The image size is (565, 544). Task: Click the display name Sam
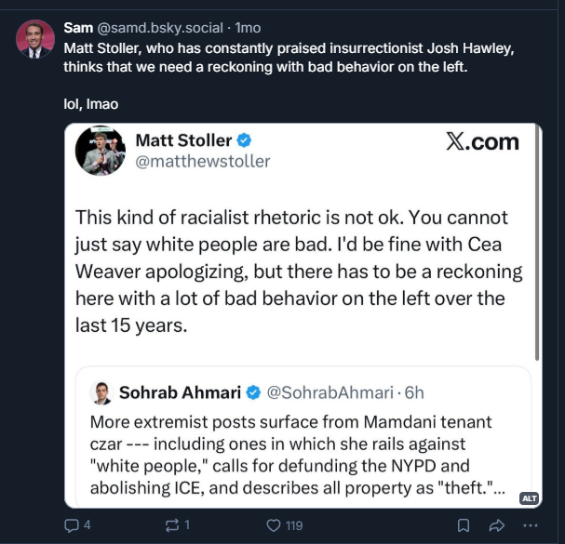pos(77,28)
